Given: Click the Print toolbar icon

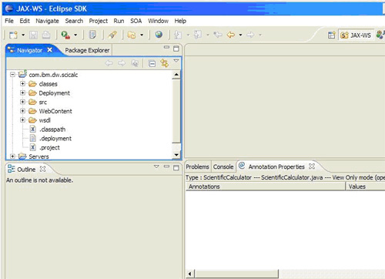Looking at the screenshot, I should [46, 35].
